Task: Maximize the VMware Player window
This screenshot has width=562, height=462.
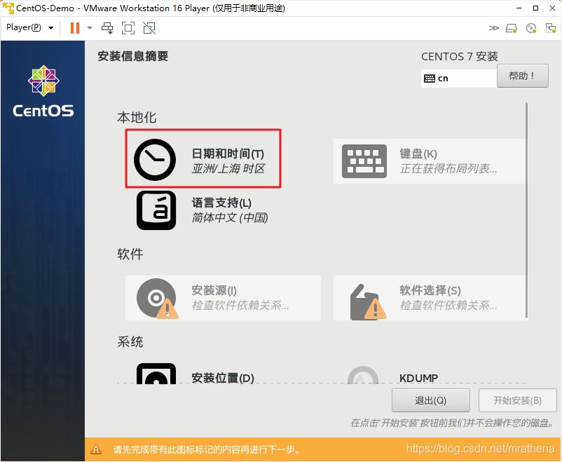Action: 535,8
